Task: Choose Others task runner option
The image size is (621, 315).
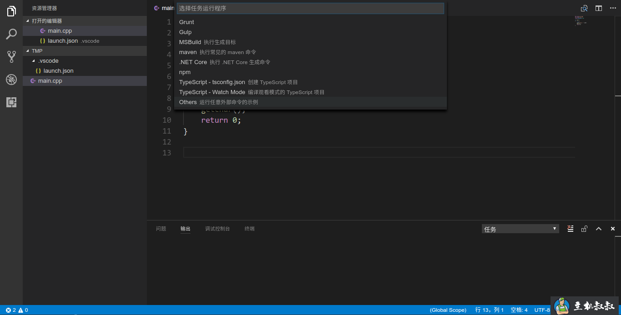Action: [310, 102]
